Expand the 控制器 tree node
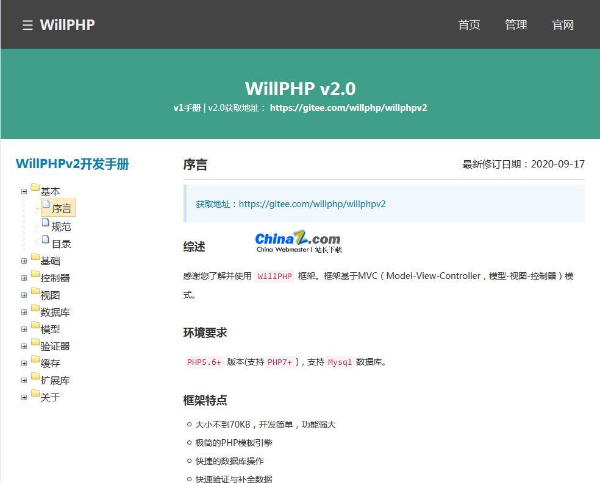The height and width of the screenshot is (483, 600). click(x=24, y=278)
